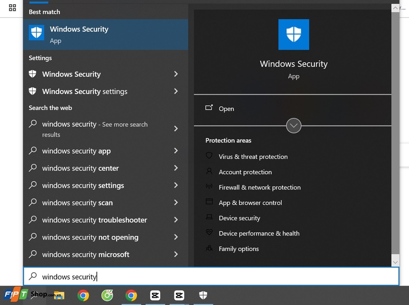The image size is (409, 305).
Task: Click the scrollbar up arrow in preview pane
Action: [x=395, y=8]
